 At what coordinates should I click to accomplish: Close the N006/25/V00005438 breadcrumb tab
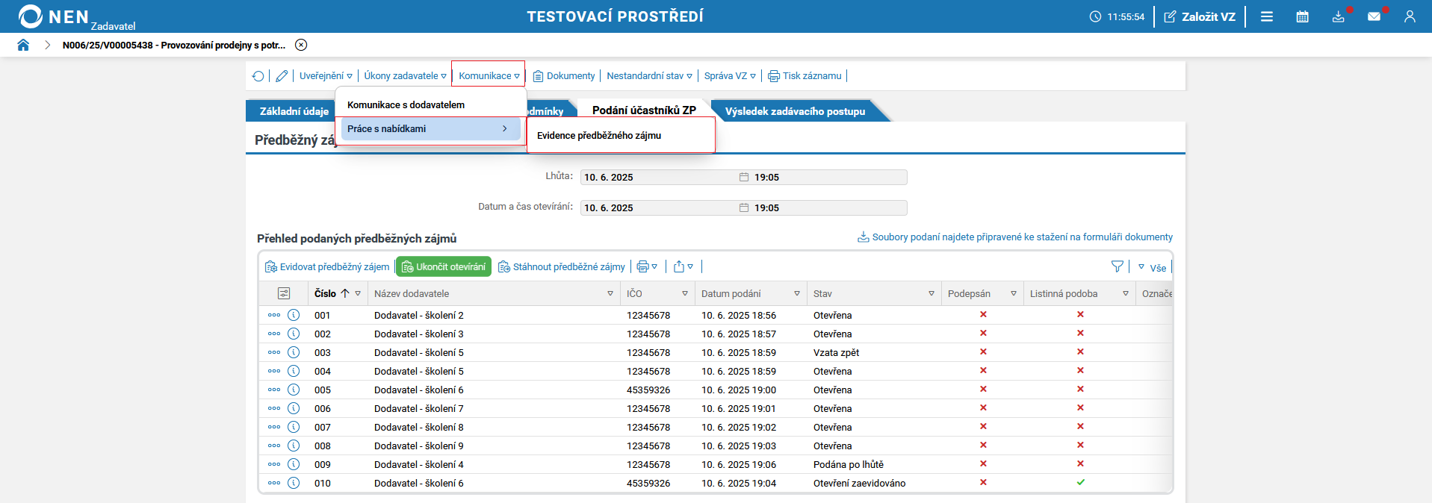pyautogui.click(x=301, y=45)
